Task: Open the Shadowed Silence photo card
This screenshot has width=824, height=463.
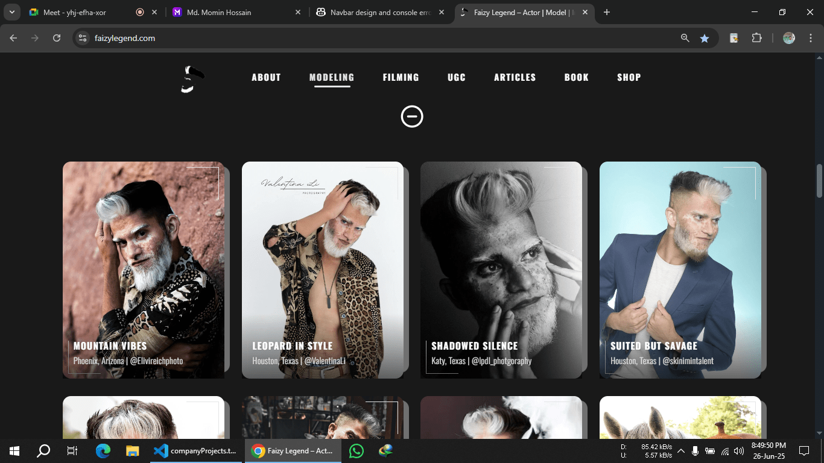Action: 501,270
